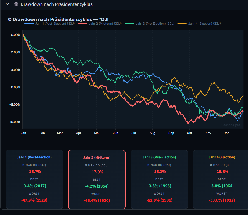Click the bank building icon in header
248x215 pixels.
(16, 4)
